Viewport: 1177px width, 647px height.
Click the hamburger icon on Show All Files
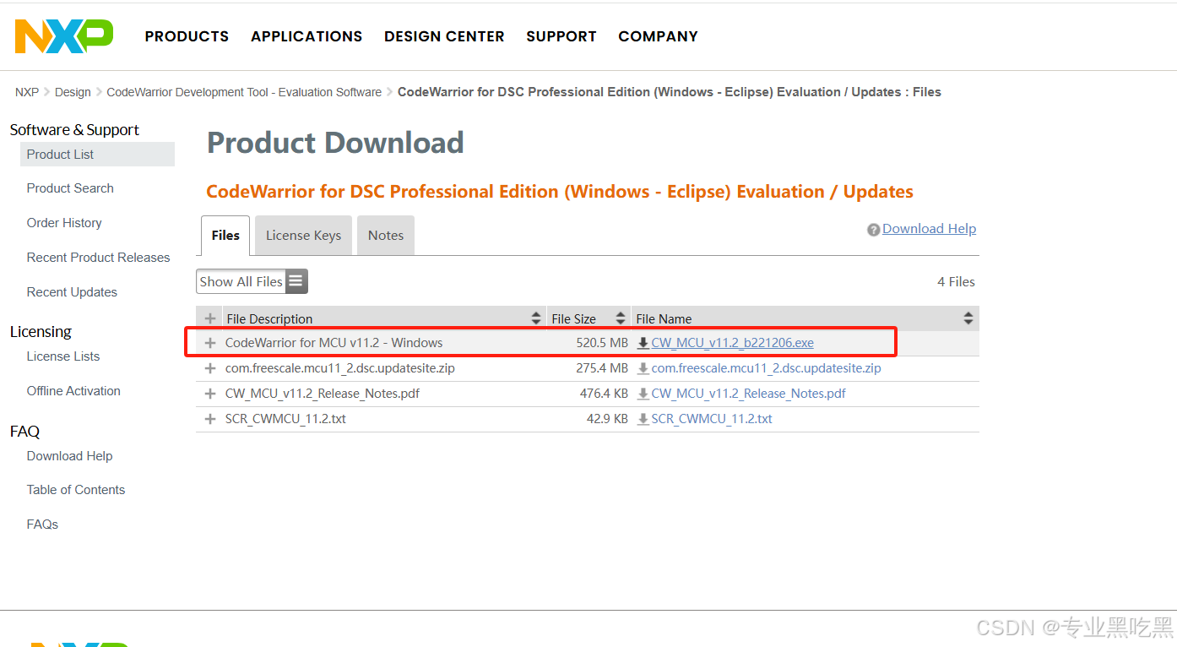[x=296, y=281]
